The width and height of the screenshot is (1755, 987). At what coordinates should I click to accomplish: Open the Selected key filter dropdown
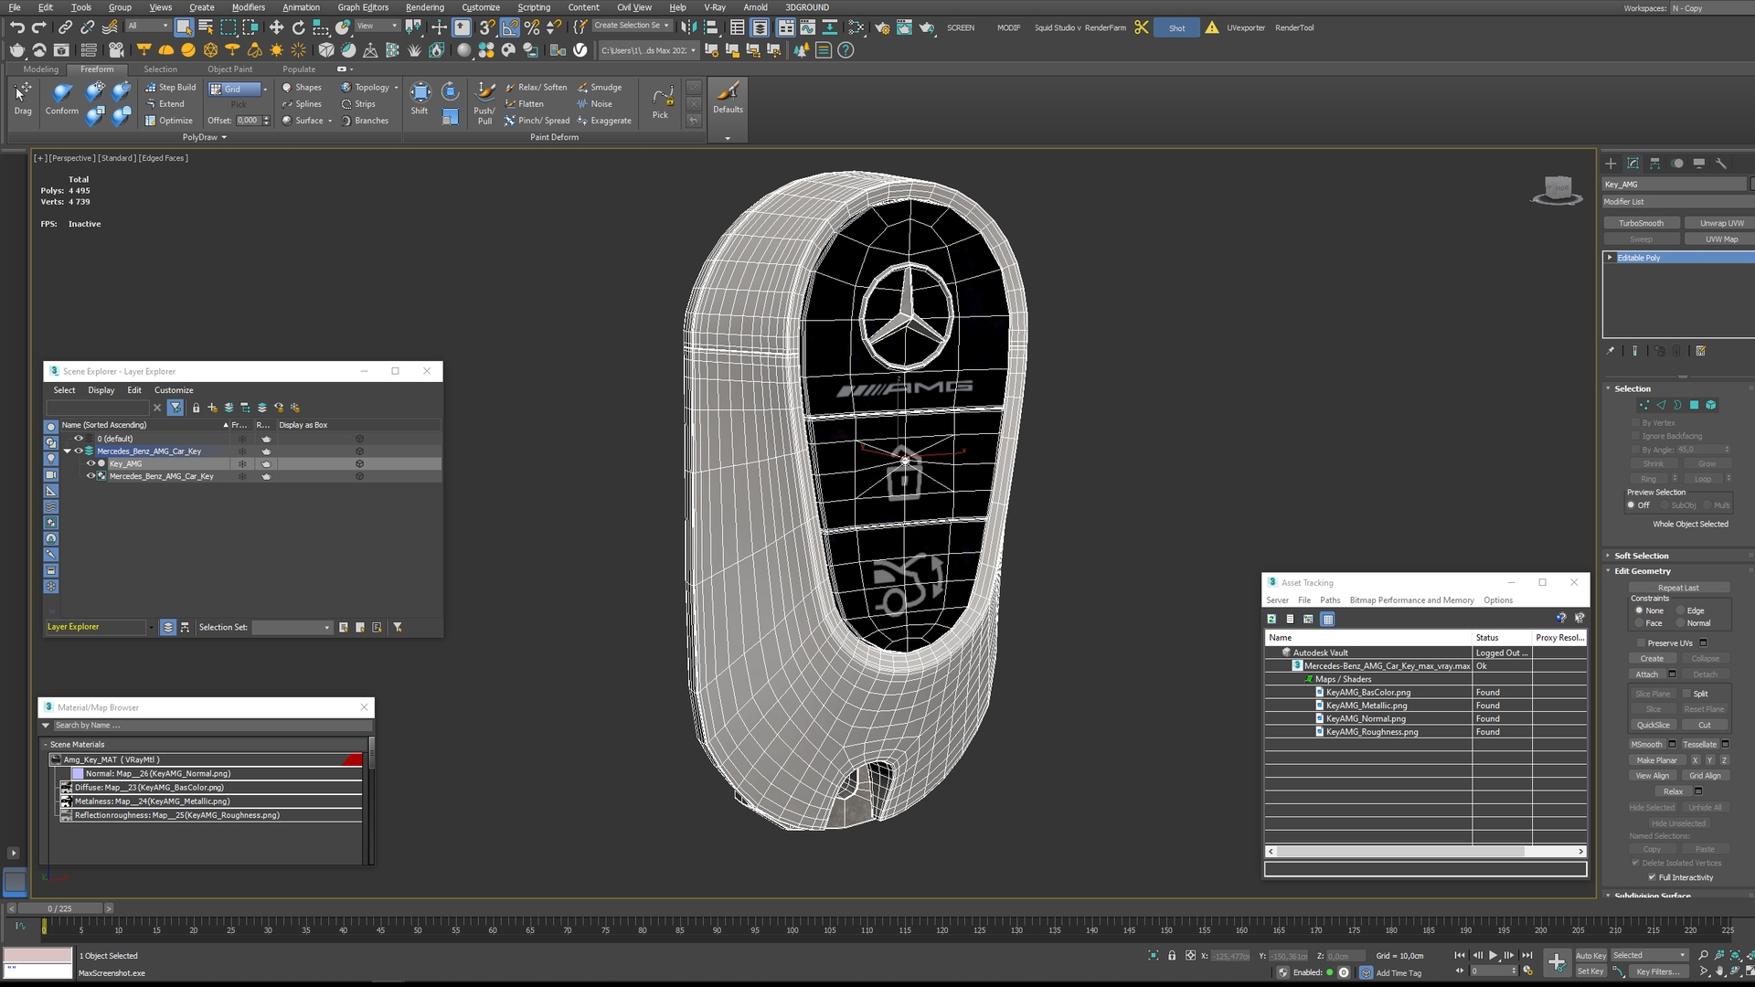(1649, 956)
